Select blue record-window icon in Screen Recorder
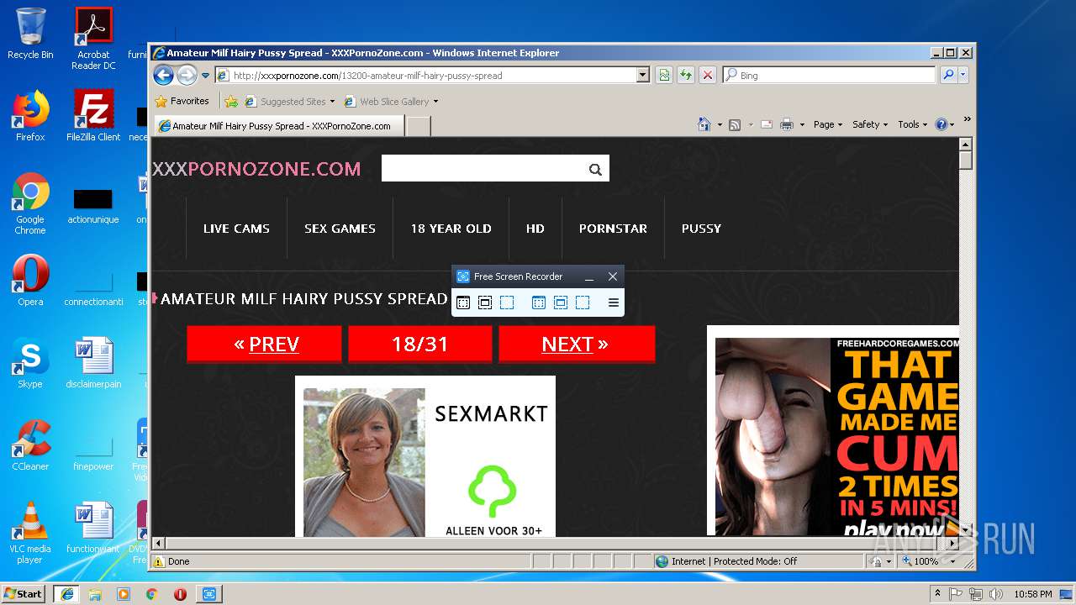 [539, 302]
